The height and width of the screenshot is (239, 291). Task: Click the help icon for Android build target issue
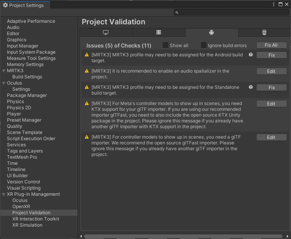click(251, 54)
